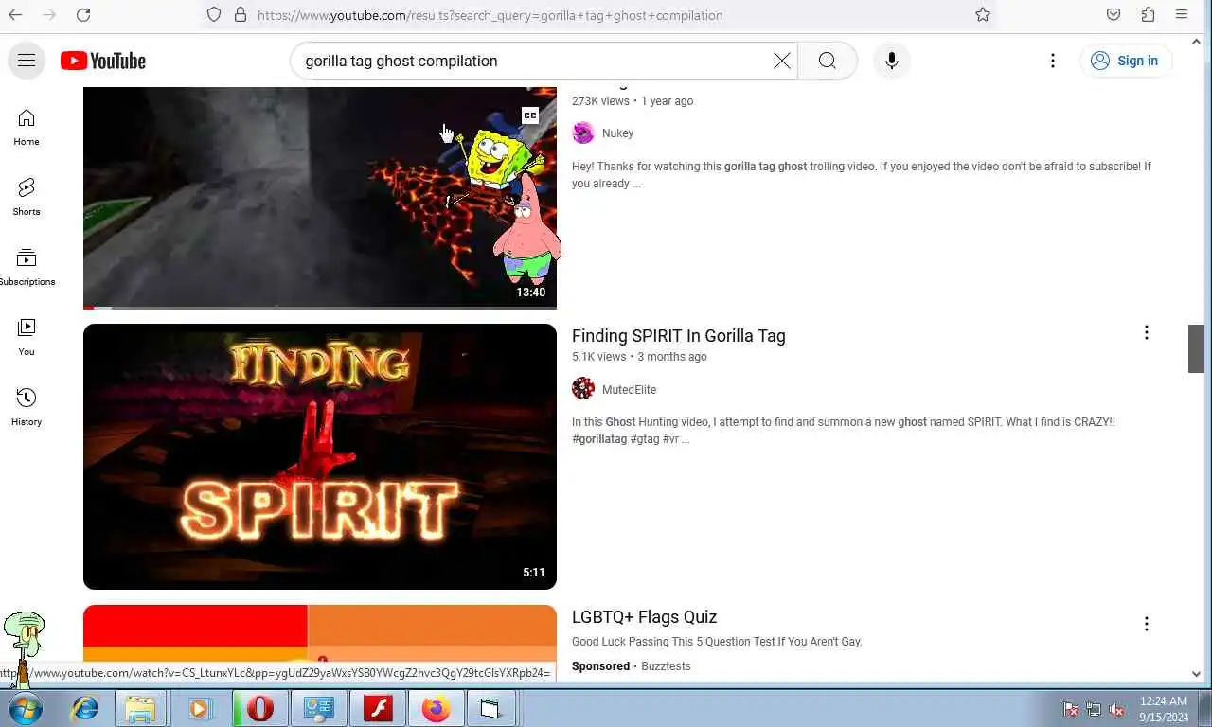Go back with the browser back arrow
This screenshot has width=1212, height=727.
click(15, 15)
